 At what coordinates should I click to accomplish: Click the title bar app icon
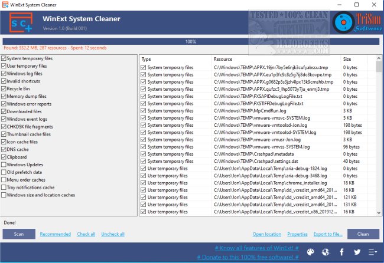[x=5, y=5]
